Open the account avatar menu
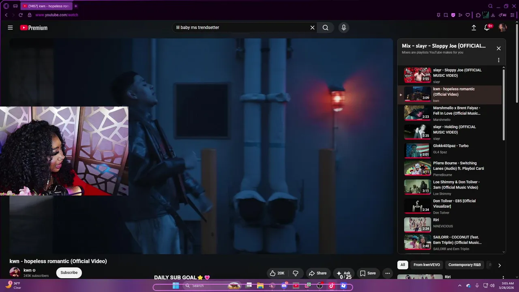This screenshot has height=292, width=519. click(502, 28)
